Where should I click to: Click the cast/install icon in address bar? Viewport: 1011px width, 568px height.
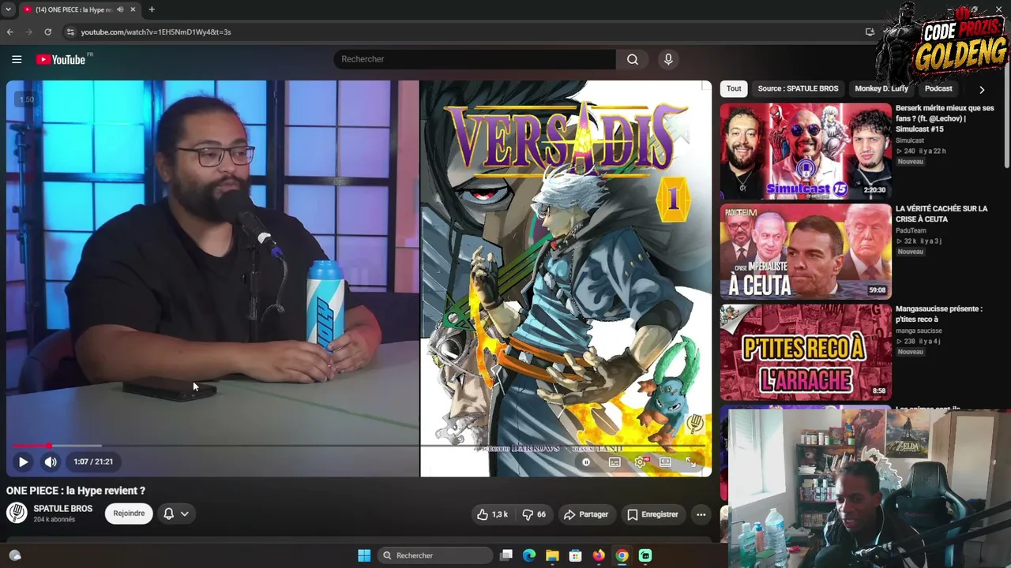(870, 32)
